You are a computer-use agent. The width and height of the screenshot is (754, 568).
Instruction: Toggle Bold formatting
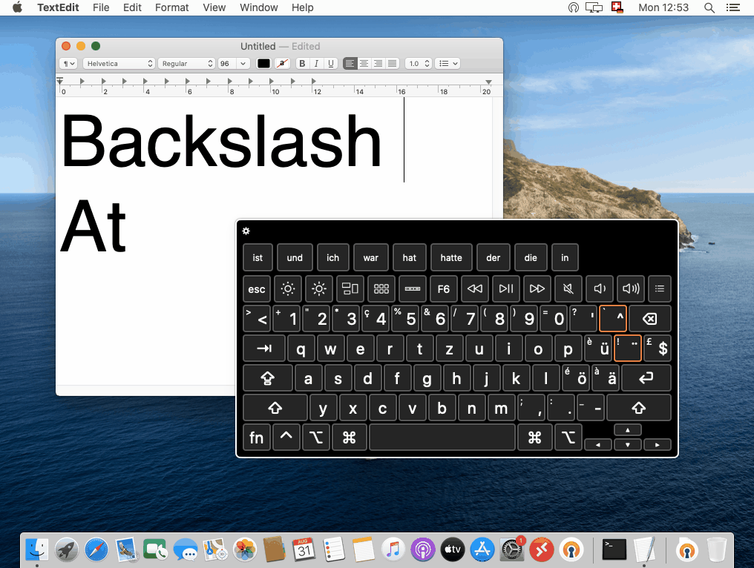301,63
